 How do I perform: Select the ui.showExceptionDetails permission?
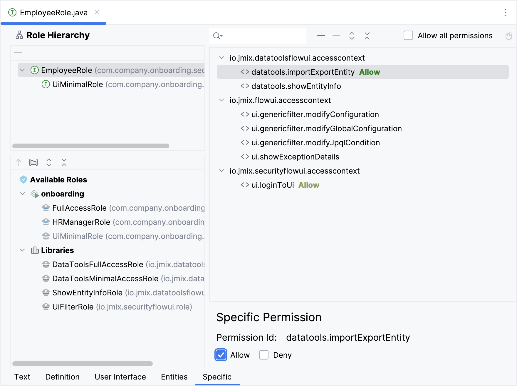click(x=295, y=157)
